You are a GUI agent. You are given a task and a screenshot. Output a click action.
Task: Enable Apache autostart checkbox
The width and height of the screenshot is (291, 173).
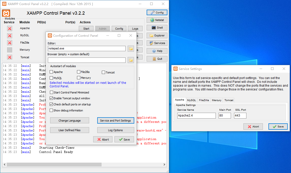tap(51, 72)
